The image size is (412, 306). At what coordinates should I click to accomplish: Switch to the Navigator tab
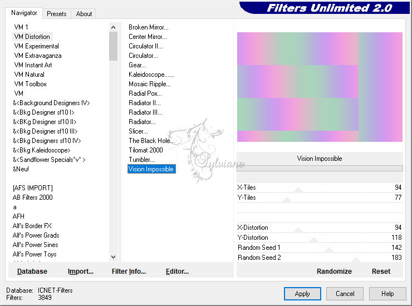[24, 13]
